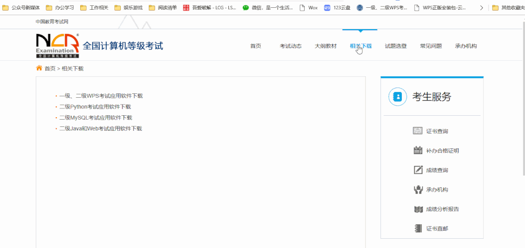This screenshot has width=525, height=248.
Task: Open the Wox bookmark
Action: pyautogui.click(x=308, y=8)
